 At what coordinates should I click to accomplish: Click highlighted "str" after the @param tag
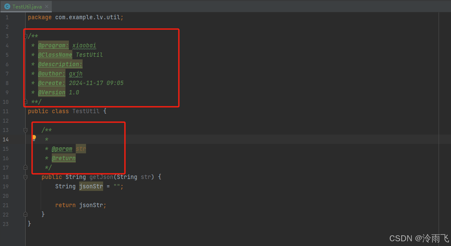pyautogui.click(x=81, y=149)
